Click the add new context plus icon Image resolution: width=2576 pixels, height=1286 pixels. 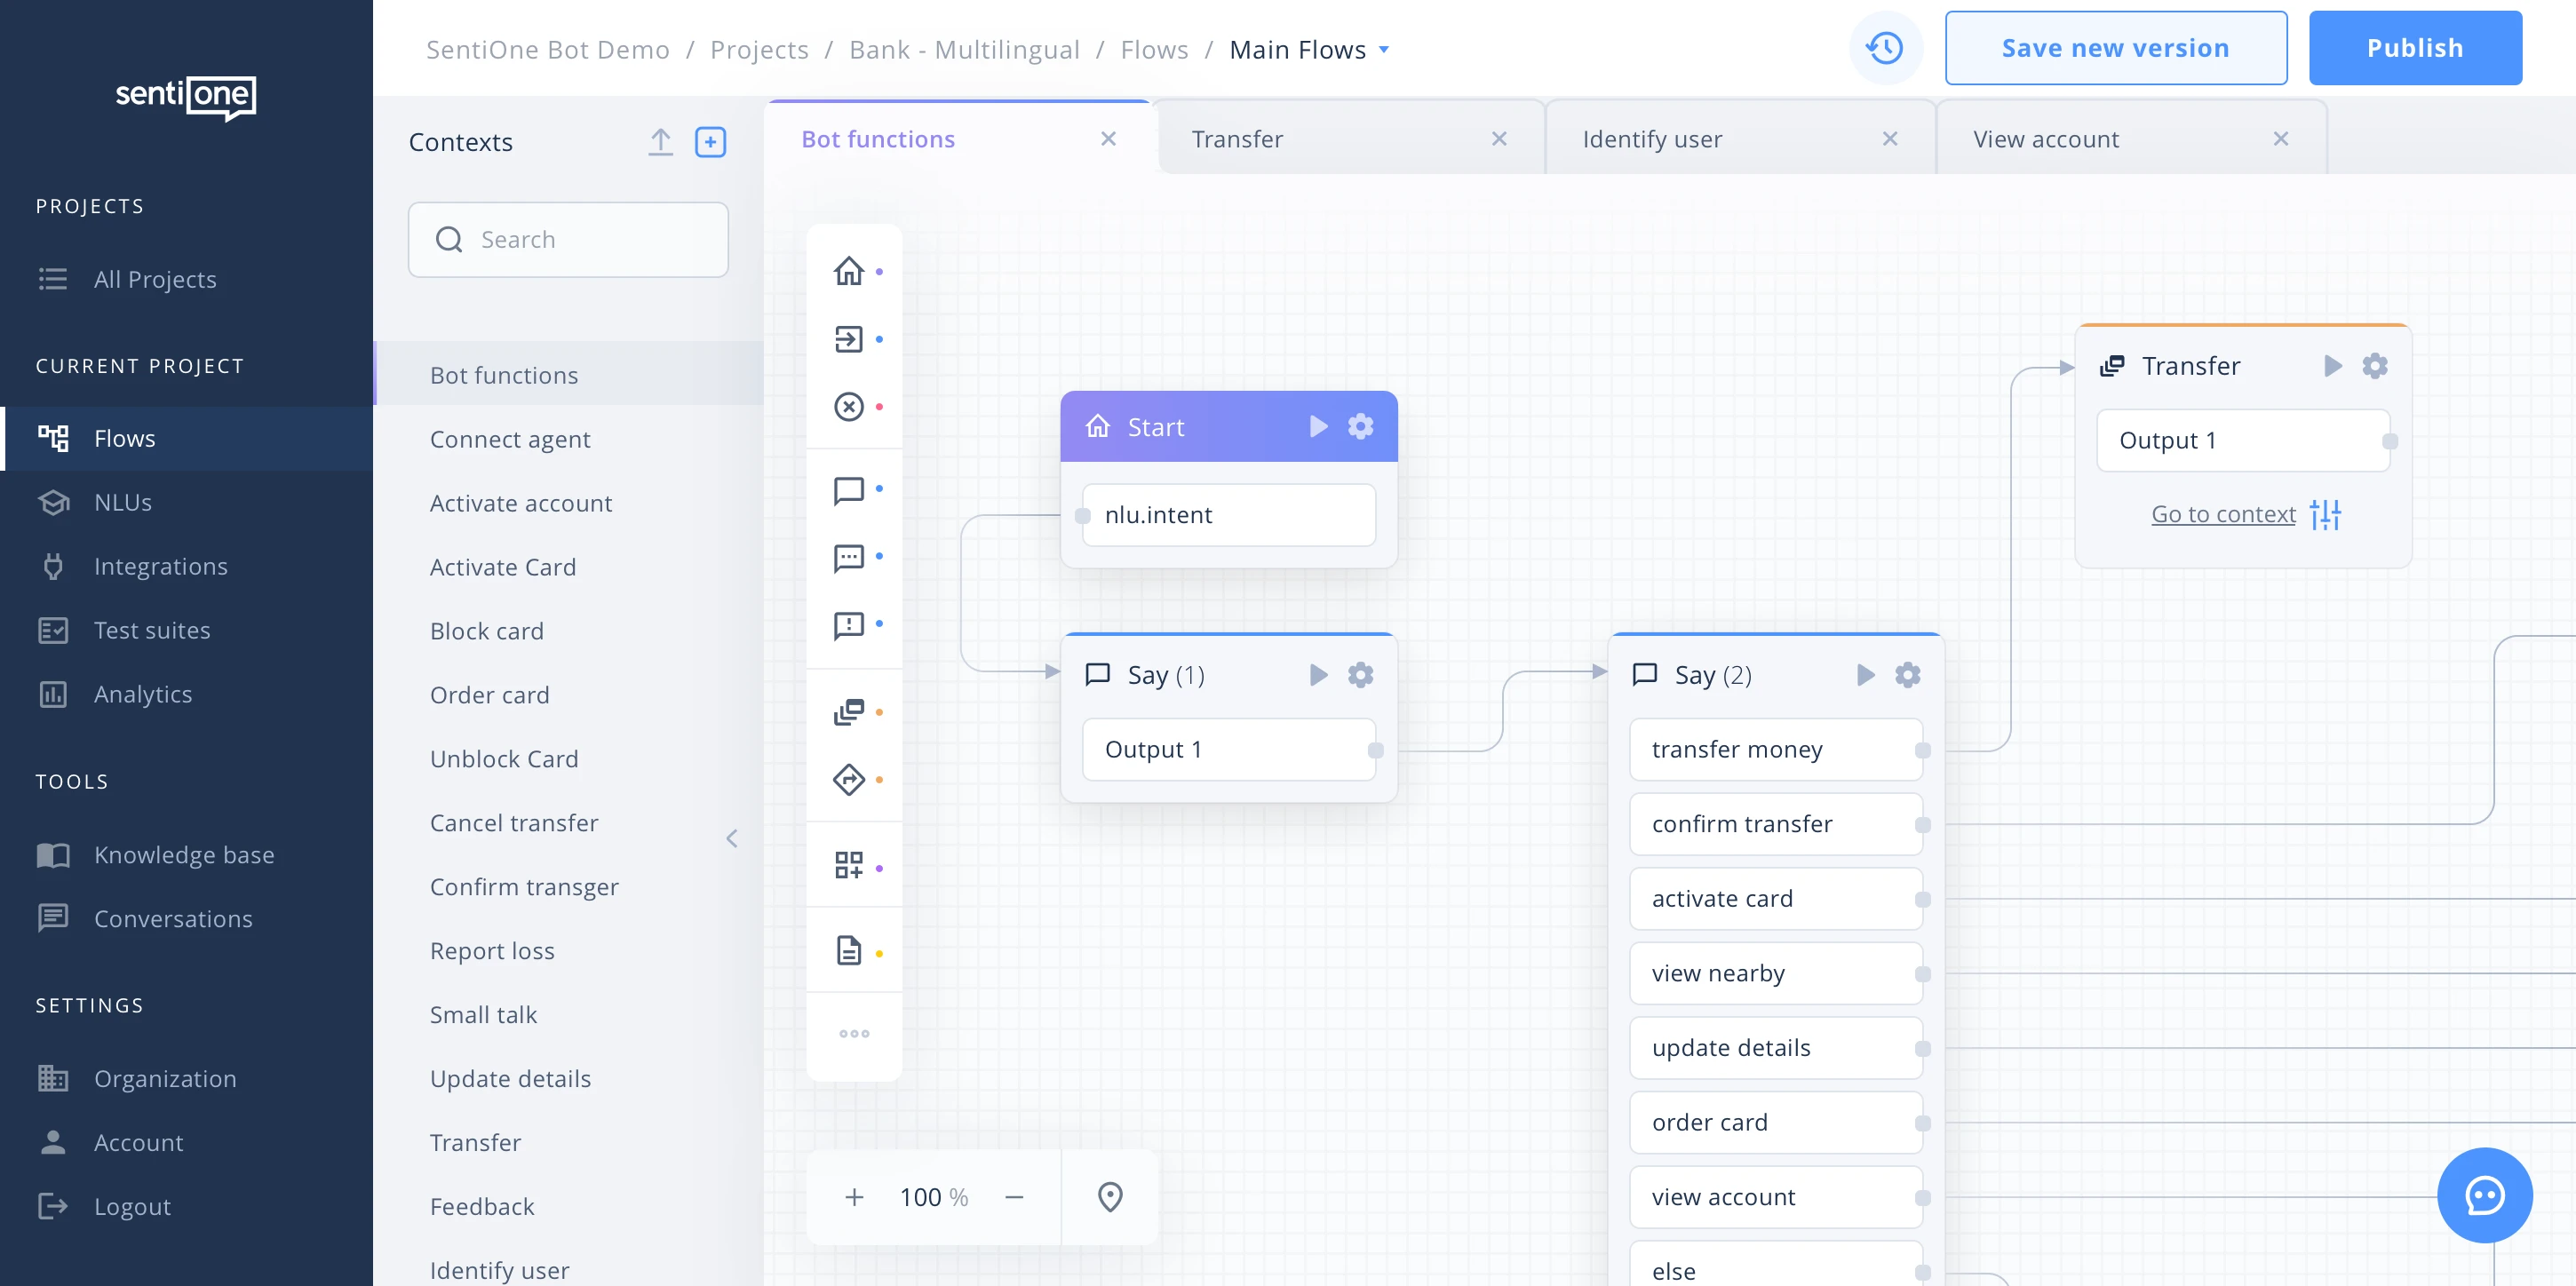pos(710,142)
